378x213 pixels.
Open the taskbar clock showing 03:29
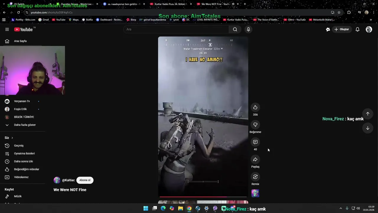pyautogui.click(x=369, y=208)
